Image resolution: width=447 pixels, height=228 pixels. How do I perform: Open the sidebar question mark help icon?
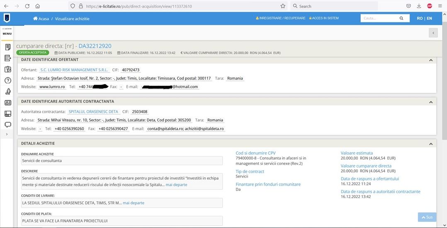[8, 80]
